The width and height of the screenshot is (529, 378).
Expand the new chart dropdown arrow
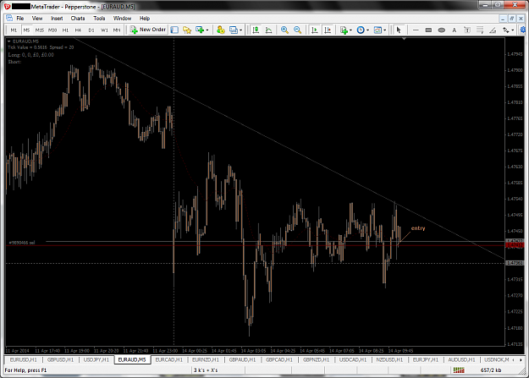click(x=207, y=30)
